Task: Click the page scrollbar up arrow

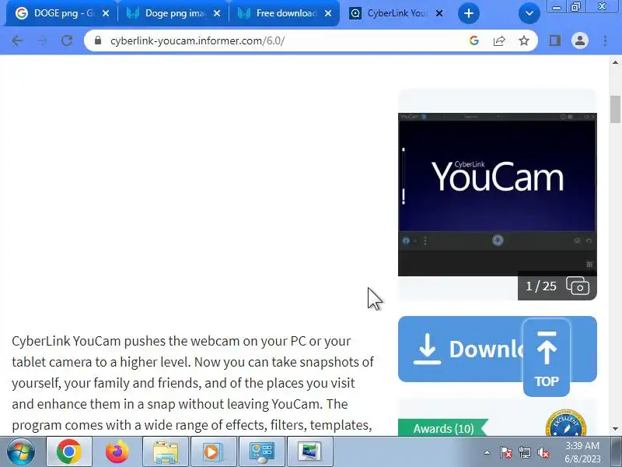Action: tap(615, 62)
